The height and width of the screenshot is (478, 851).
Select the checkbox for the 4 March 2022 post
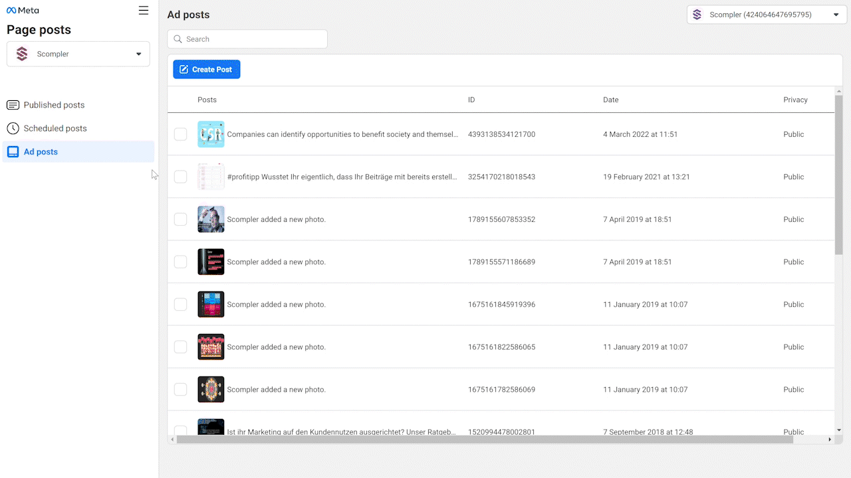tap(180, 134)
